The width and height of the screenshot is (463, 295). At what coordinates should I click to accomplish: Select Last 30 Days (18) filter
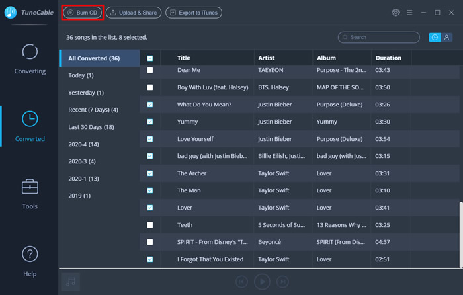click(x=91, y=127)
